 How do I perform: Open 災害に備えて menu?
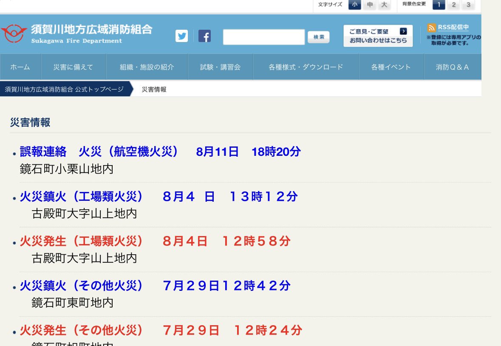click(x=73, y=67)
